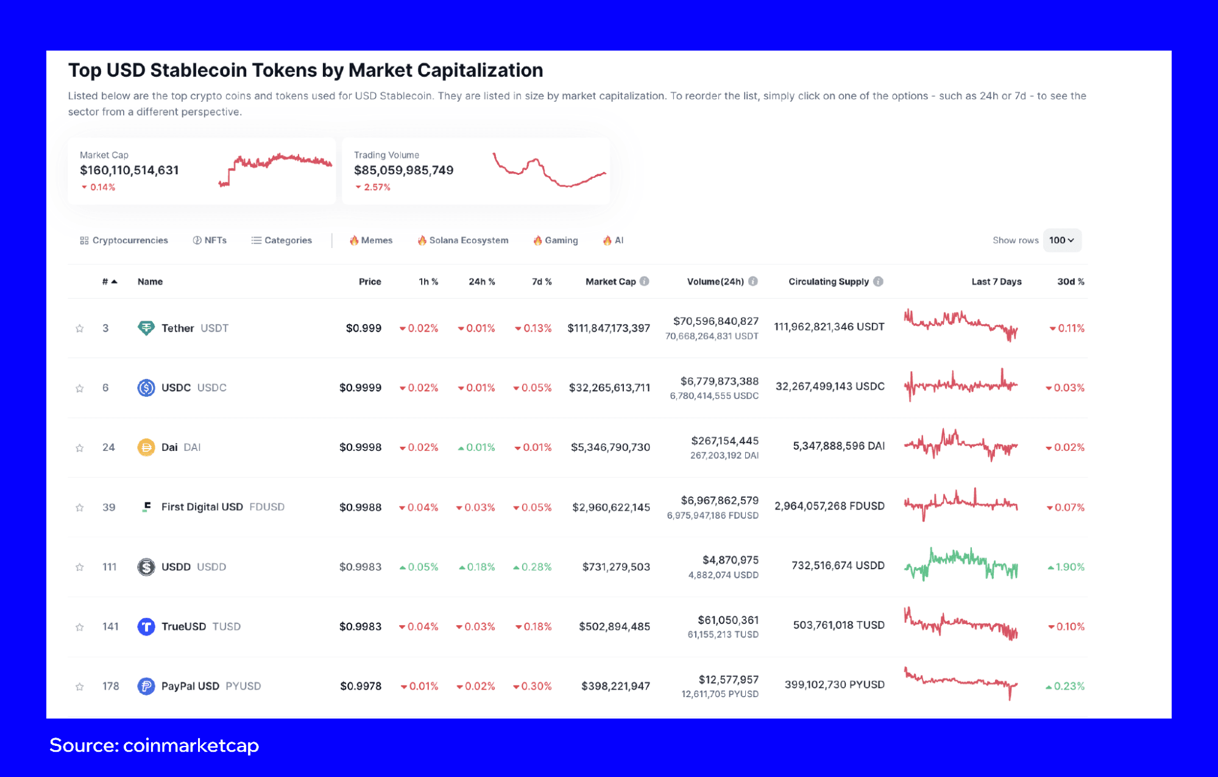Viewport: 1218px width, 777px height.
Task: Open the Cryptocurrencies tab
Action: click(x=124, y=240)
